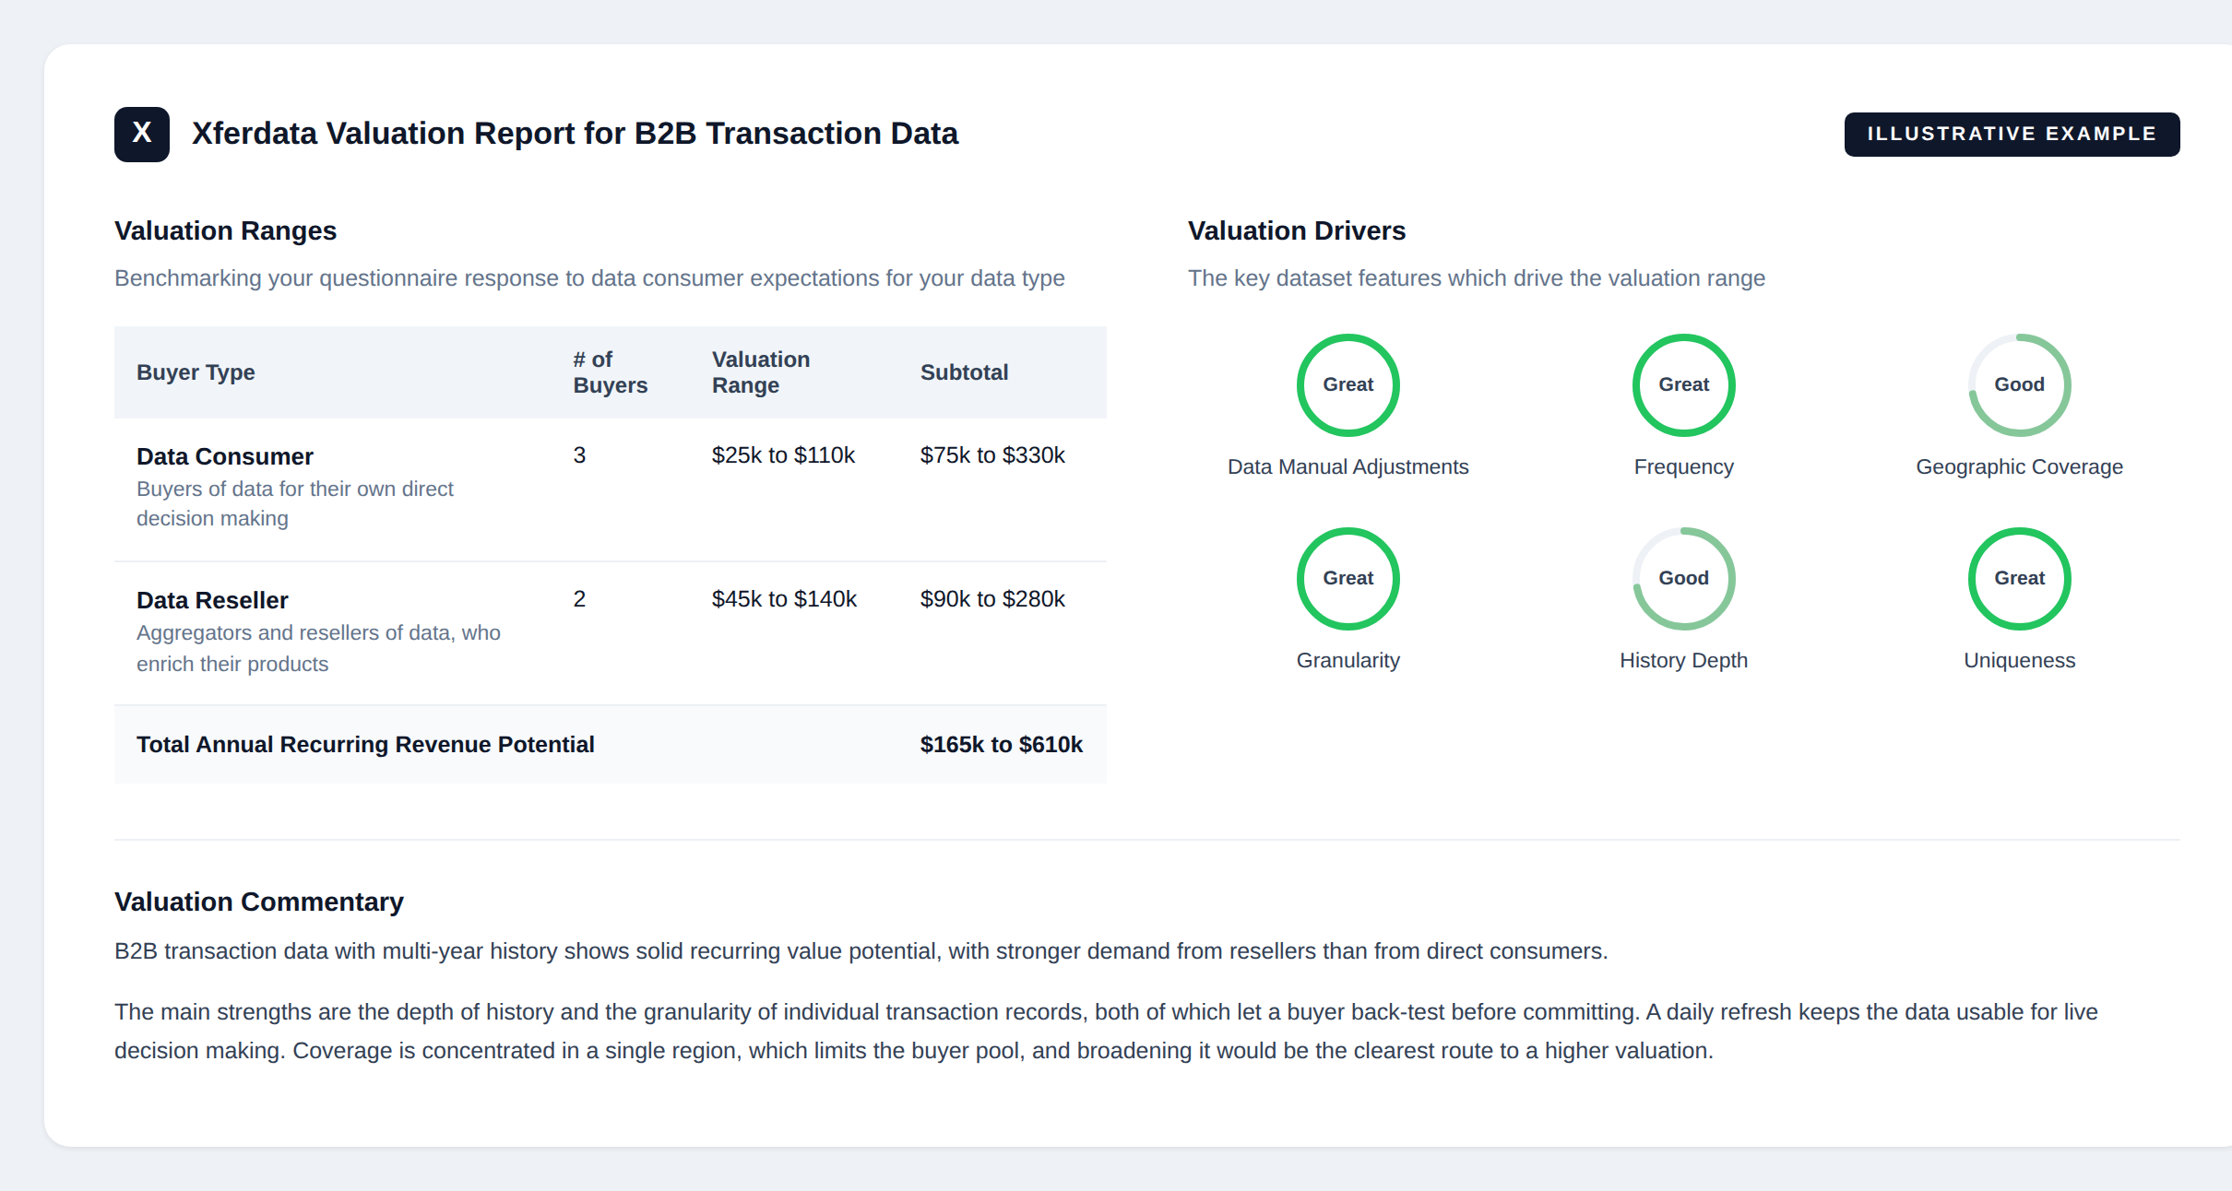Click the benchmarking questionnaire subtitle
This screenshot has height=1191, width=2232.
click(x=589, y=278)
